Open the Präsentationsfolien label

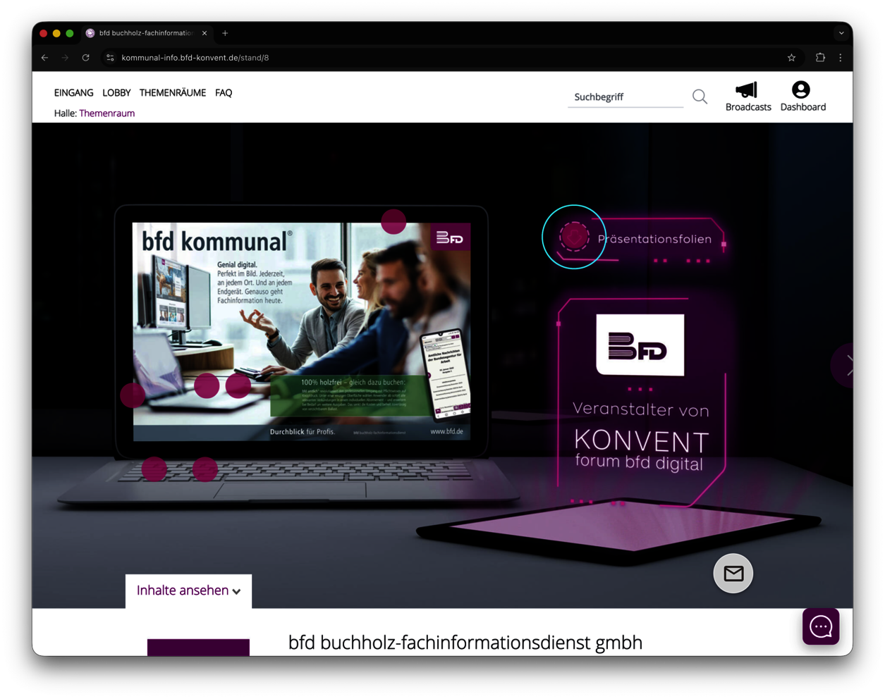pyautogui.click(x=654, y=239)
